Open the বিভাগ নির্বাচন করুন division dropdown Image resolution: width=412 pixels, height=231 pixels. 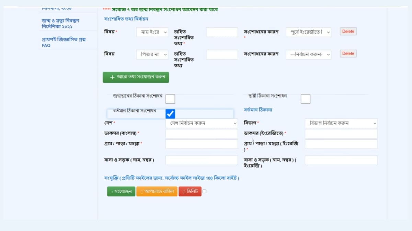click(x=341, y=123)
